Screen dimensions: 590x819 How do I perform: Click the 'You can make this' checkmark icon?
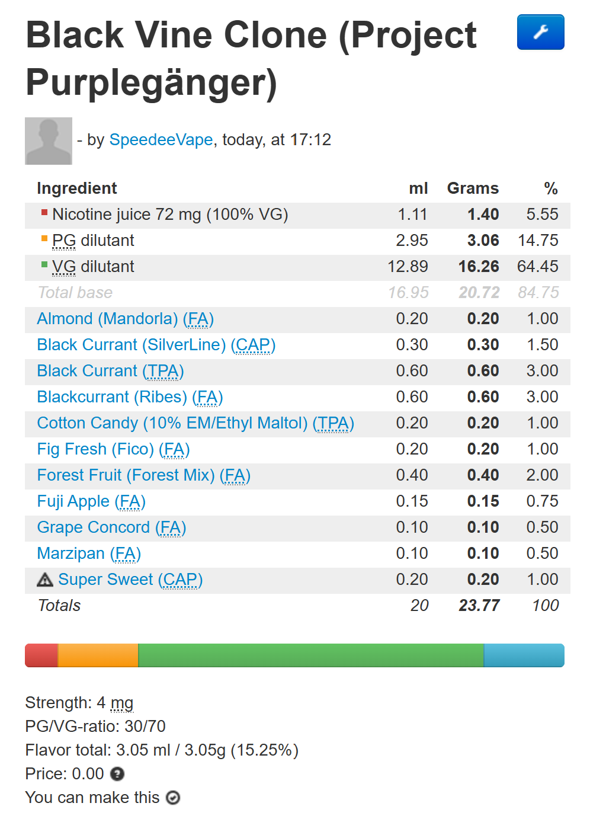click(173, 798)
